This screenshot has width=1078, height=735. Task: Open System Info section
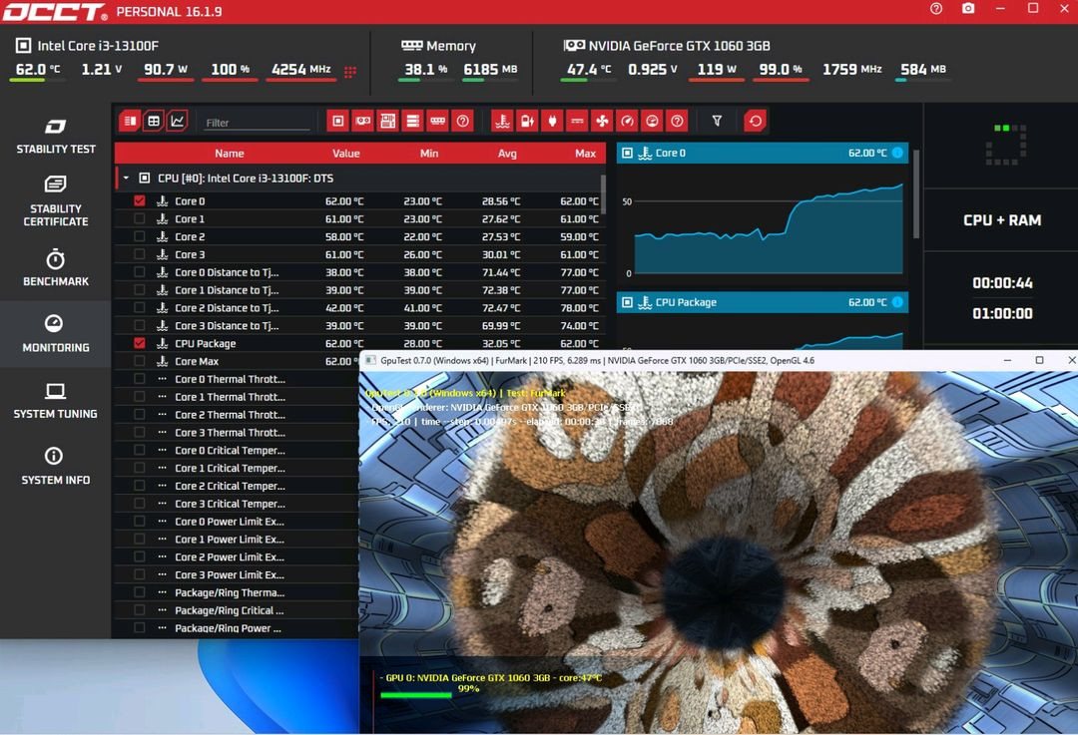(x=56, y=467)
